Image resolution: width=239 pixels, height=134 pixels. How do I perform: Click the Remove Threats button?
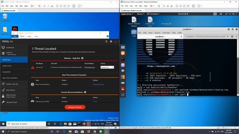pyautogui.click(x=75, y=107)
